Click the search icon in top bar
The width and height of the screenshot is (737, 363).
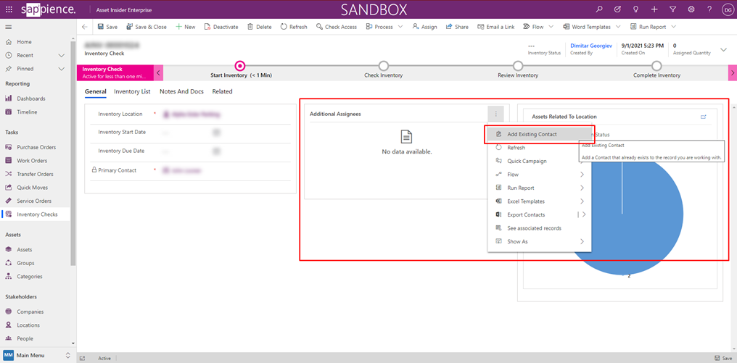pos(598,9)
